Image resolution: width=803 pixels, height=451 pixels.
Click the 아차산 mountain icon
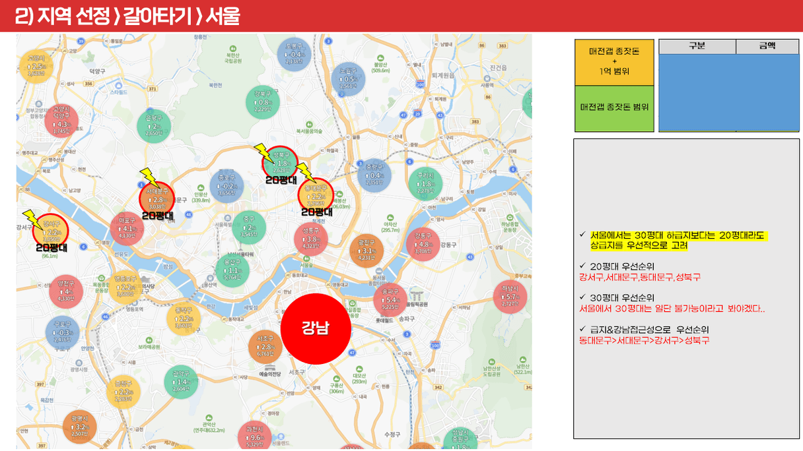[390, 218]
